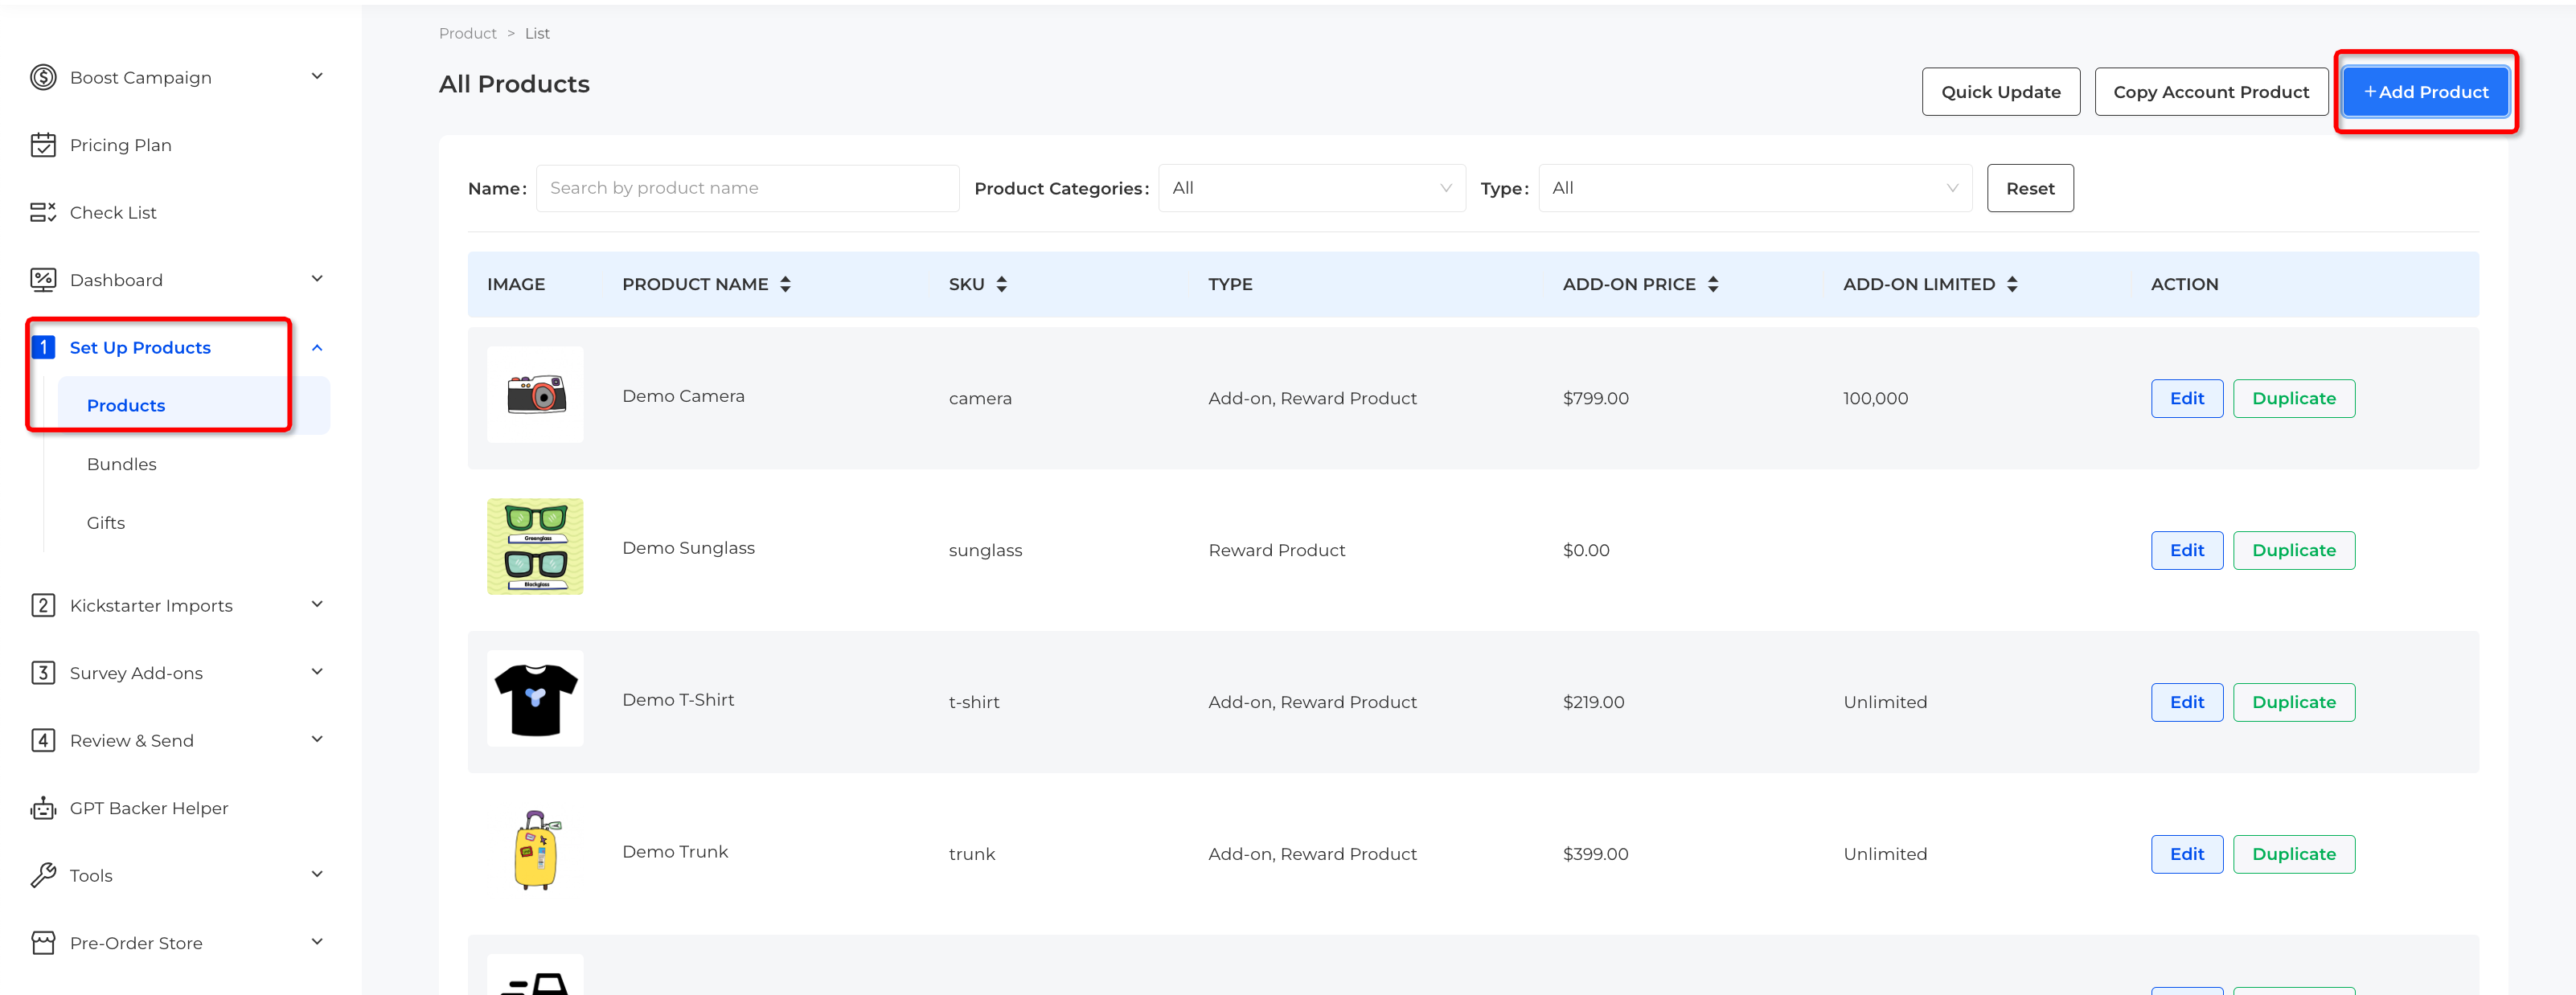2576x995 pixels.
Task: Click the Product breadcrumb link
Action: click(x=467, y=33)
